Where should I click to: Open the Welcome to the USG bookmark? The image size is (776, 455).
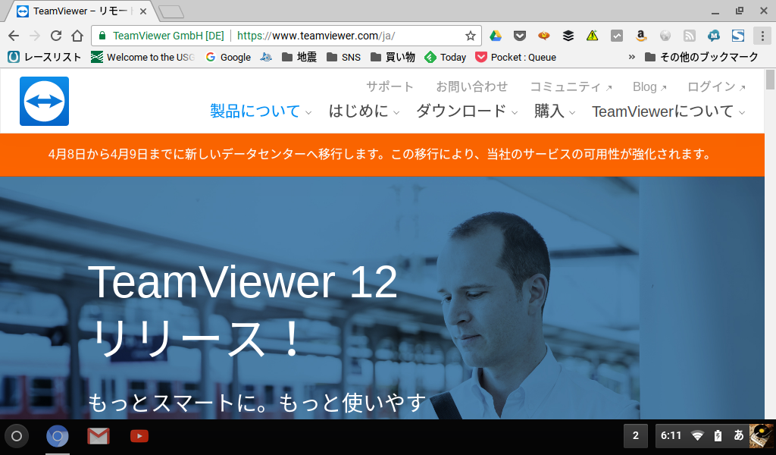(142, 57)
